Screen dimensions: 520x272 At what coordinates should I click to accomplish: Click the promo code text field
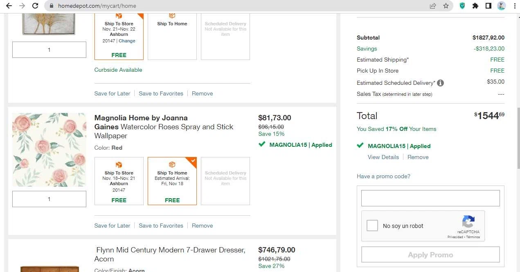pos(430,198)
